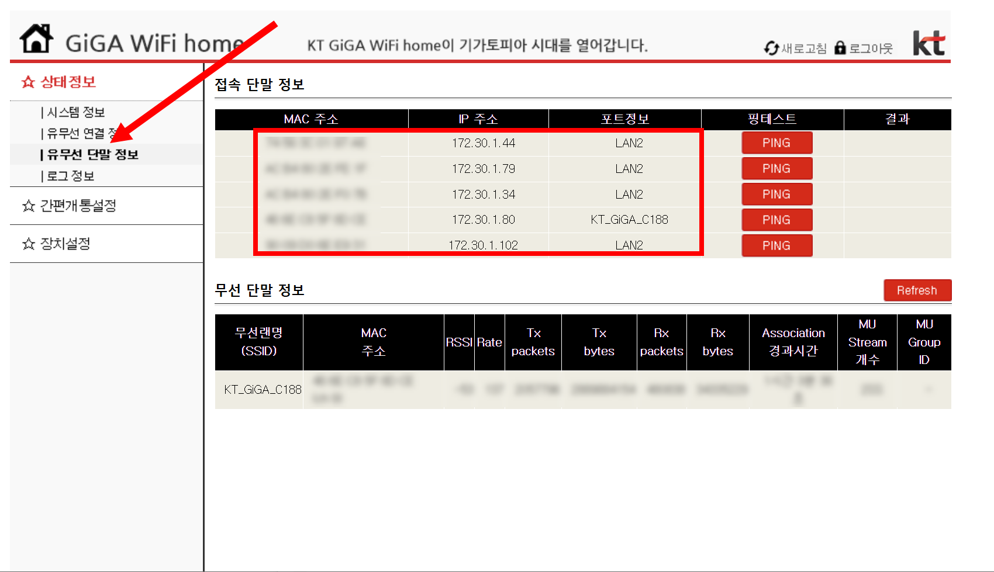
Task: Click GiGA WiFi home title
Action: point(154,43)
